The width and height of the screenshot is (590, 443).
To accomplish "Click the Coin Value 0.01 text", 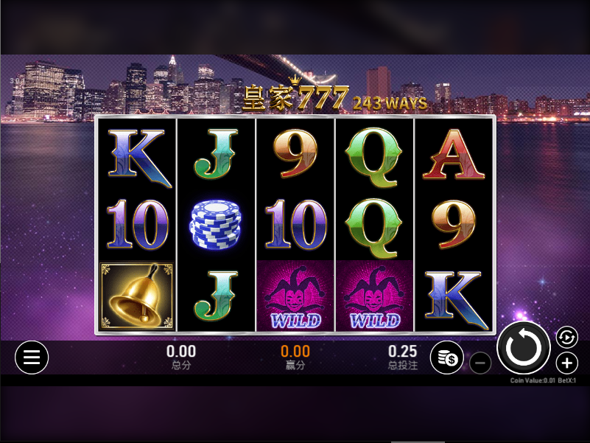I will pos(533,380).
